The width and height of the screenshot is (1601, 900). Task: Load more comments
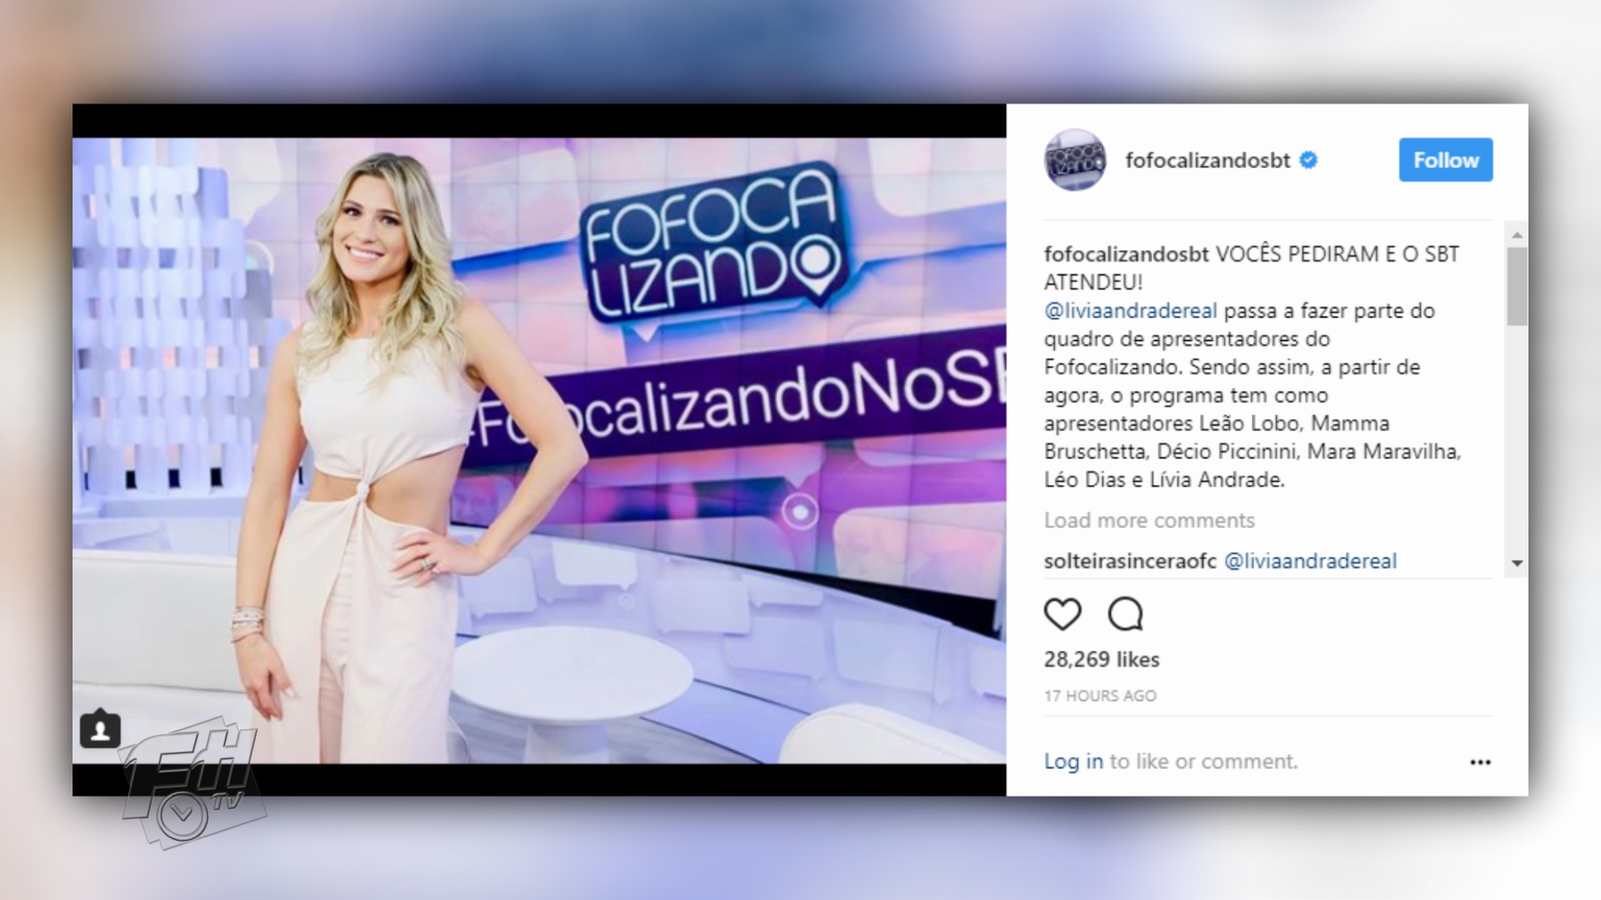(1149, 520)
